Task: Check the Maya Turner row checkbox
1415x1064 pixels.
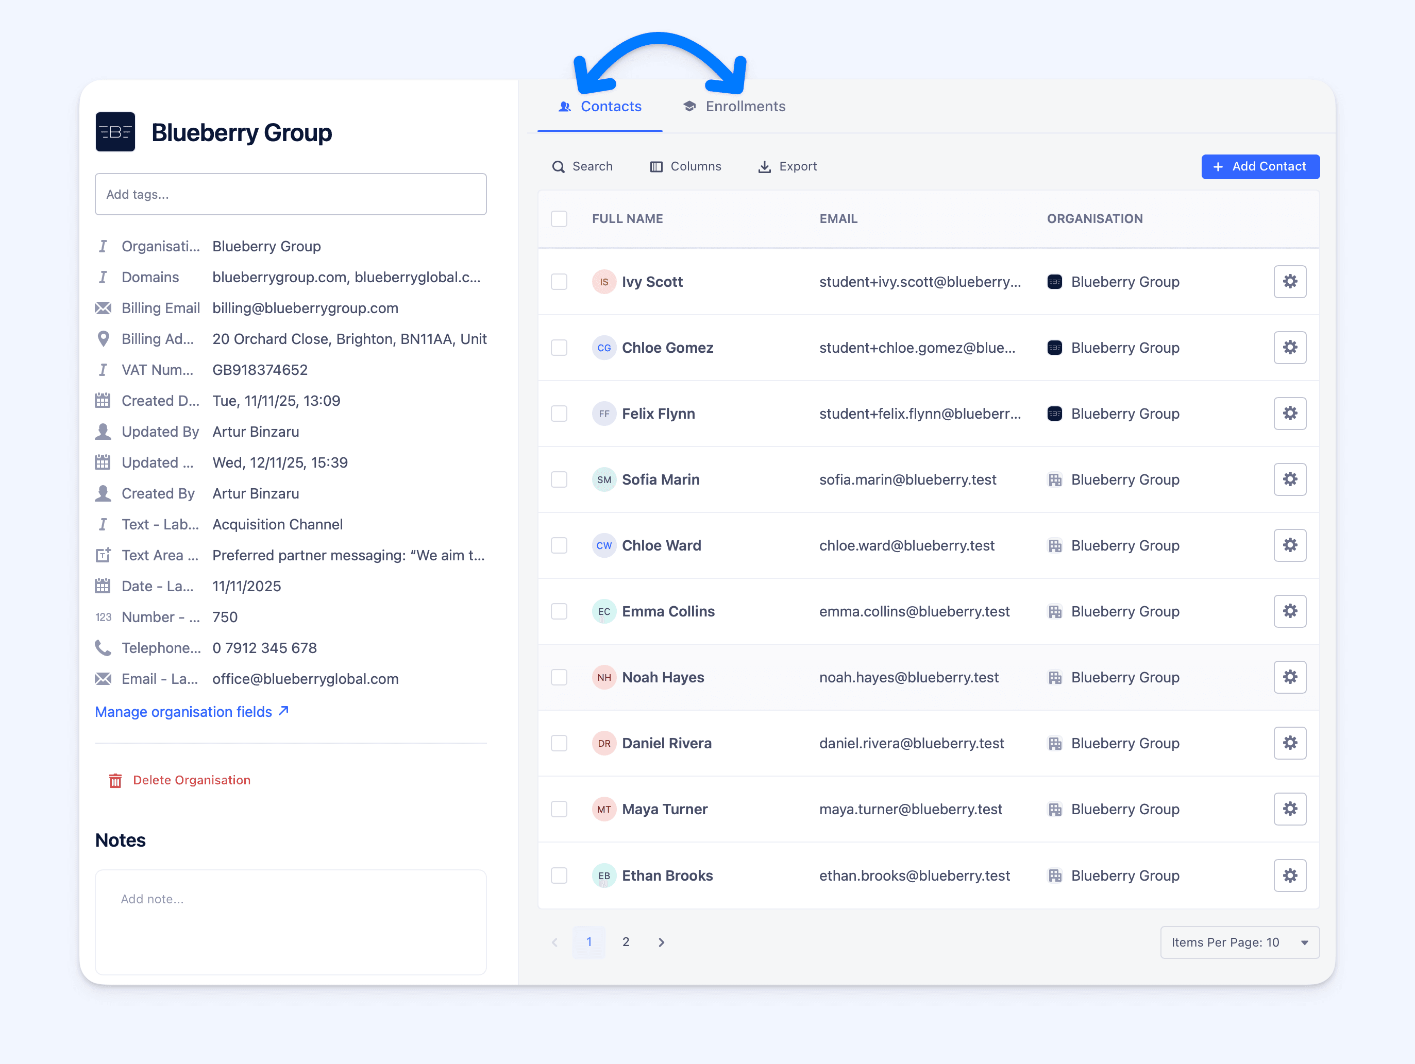Action: click(x=559, y=809)
